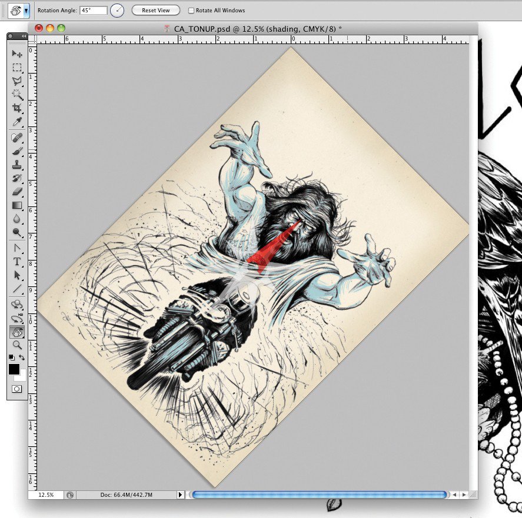
Task: Toggle Quick Mask mode
Action: [16, 389]
